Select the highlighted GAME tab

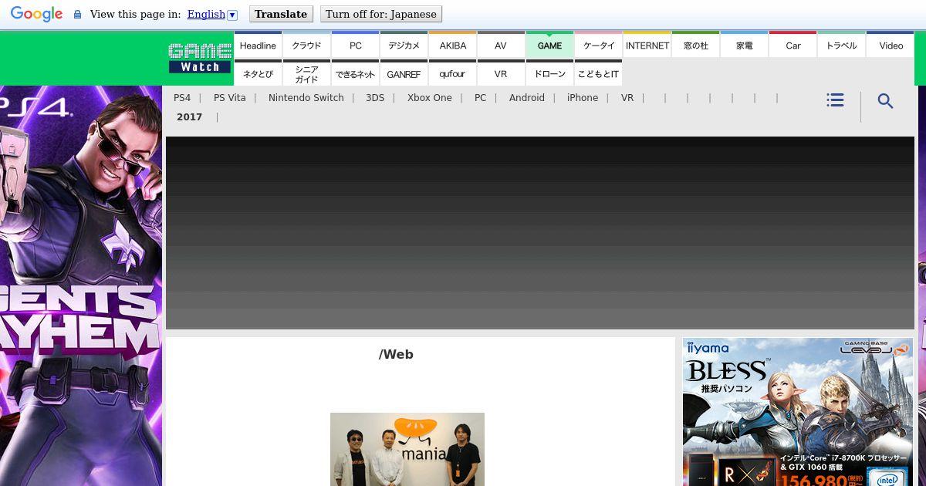click(549, 44)
